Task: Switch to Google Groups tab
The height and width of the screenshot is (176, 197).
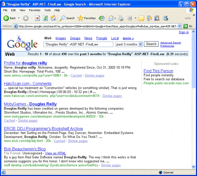Action: [x=75, y=38]
